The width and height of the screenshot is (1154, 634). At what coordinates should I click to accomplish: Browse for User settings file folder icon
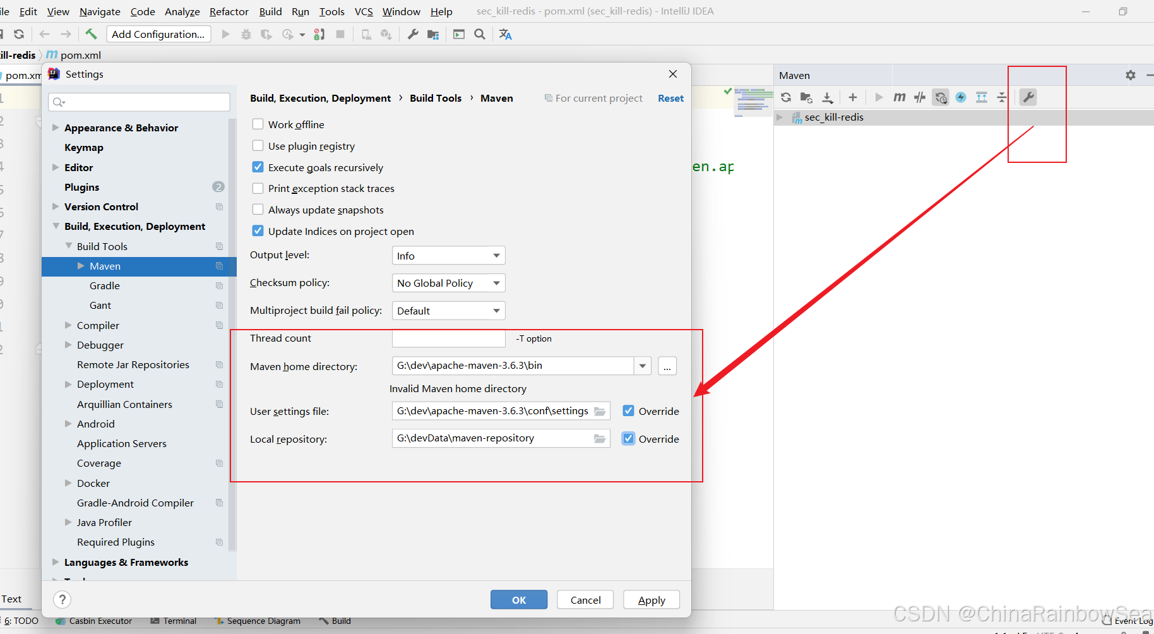600,411
